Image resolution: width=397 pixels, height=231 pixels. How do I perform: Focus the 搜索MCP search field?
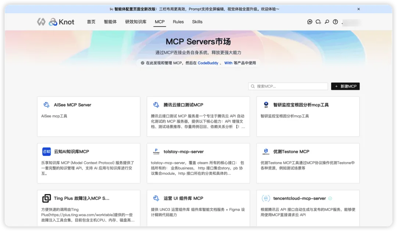(x=288, y=86)
